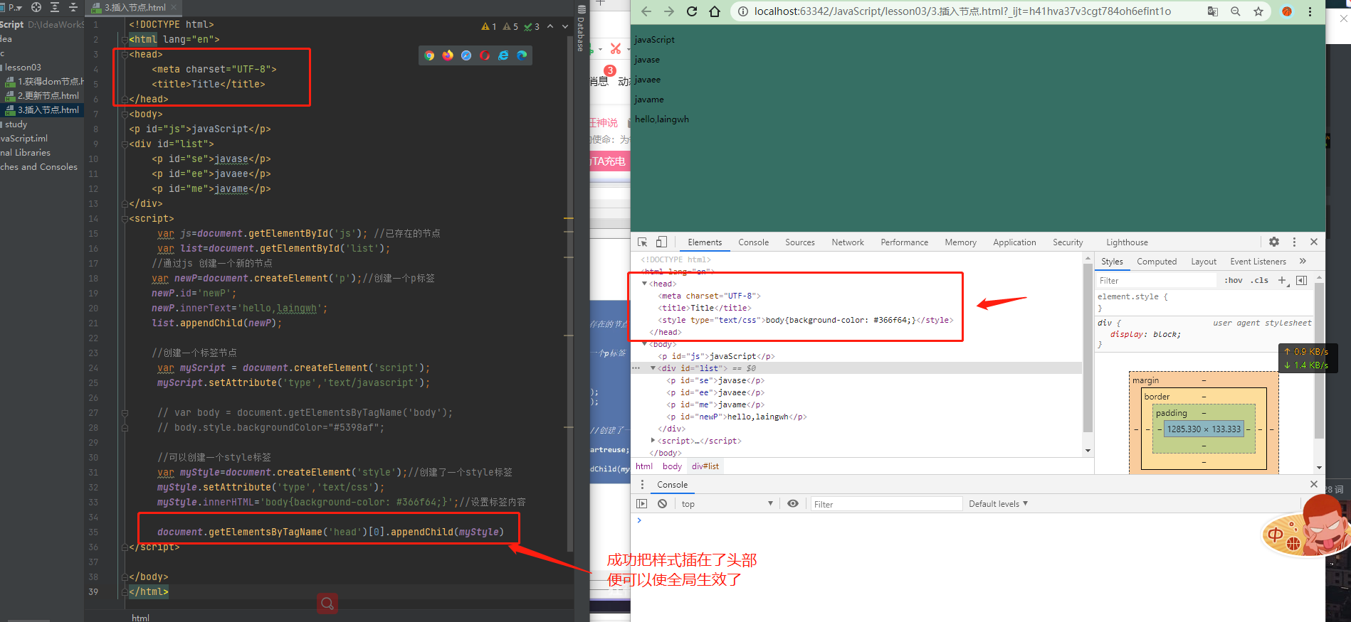Toggle :hov element state panel
Viewport: 1351px width, 622px height.
point(1234,280)
